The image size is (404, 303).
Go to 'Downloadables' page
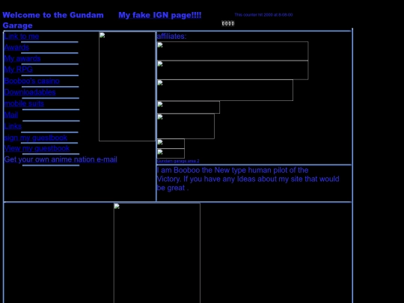pyautogui.click(x=30, y=92)
